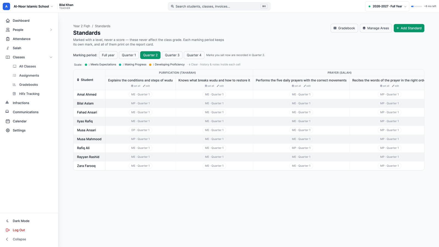Click edit under Knows what breaks wudu
The width and height of the screenshot is (439, 247).
(220, 86)
